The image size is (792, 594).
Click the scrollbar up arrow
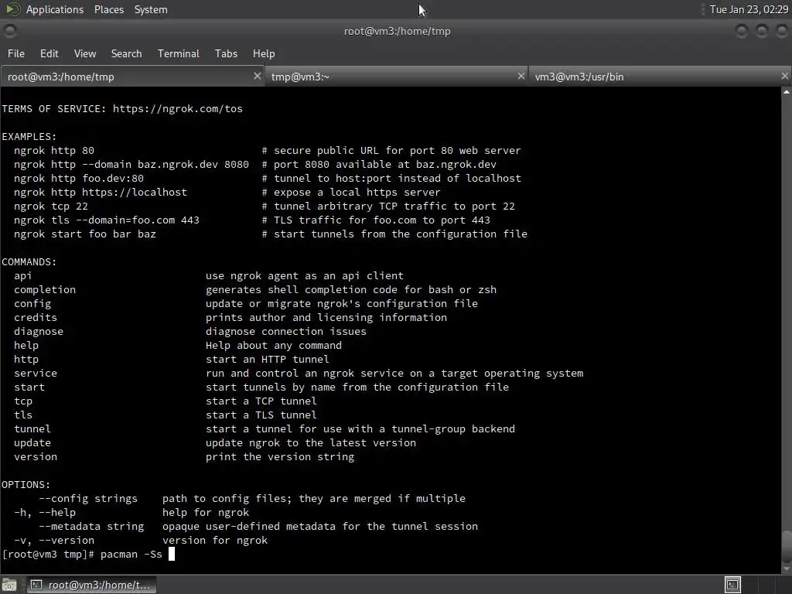coord(787,92)
